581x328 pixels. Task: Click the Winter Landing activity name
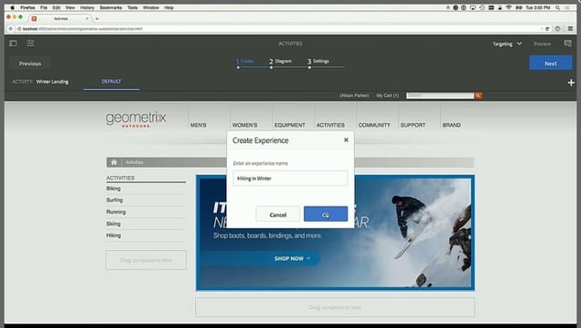pos(53,82)
